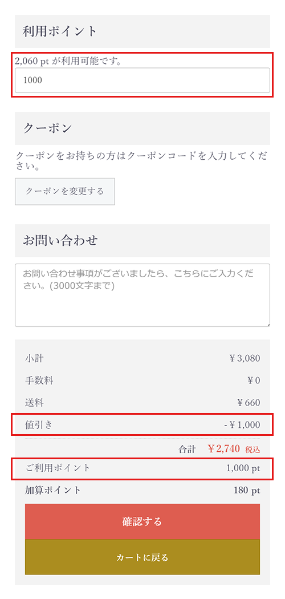Click the クーポン section header
This screenshot has height=599, width=285.
(x=142, y=128)
